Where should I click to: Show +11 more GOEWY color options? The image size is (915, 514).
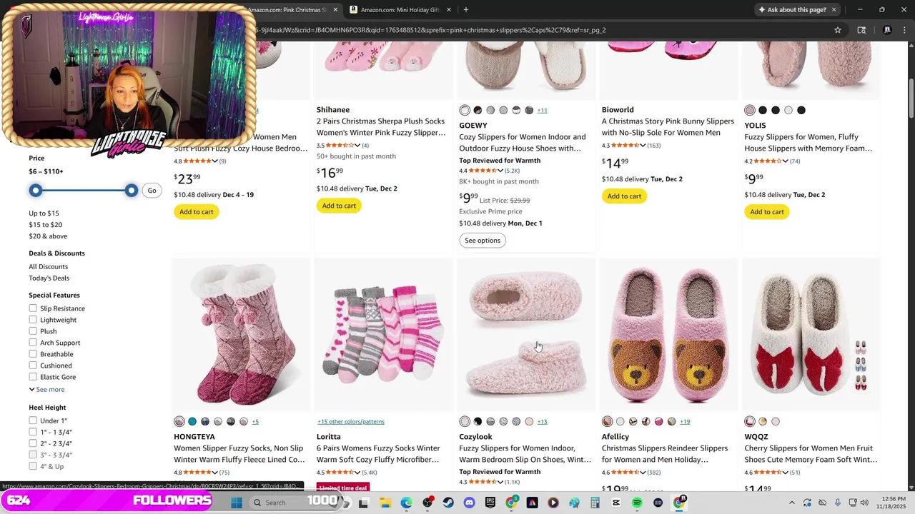pos(542,111)
